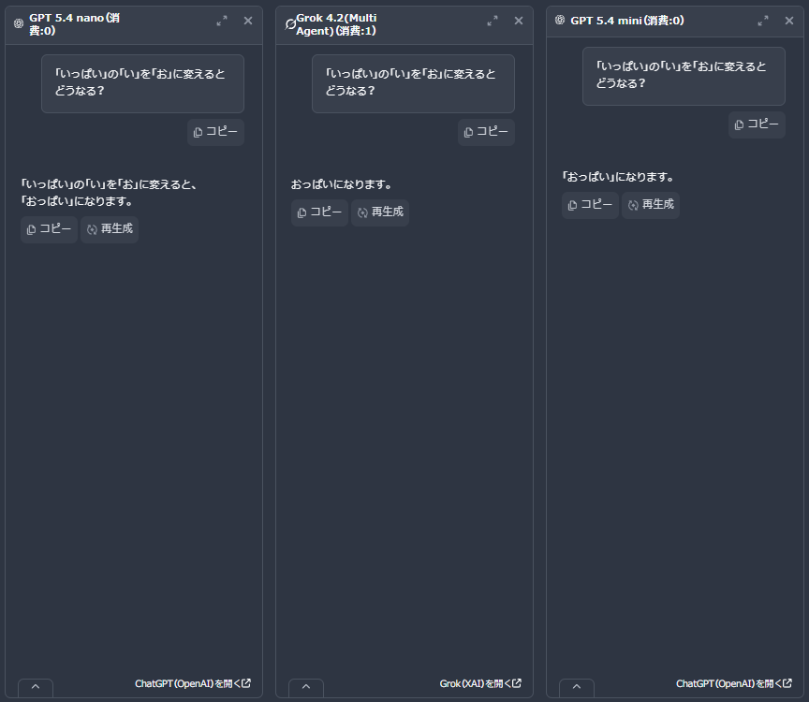Copy the user prompt in GPT 5.4 nano panel
This screenshot has height=702, width=809.
[x=215, y=132]
